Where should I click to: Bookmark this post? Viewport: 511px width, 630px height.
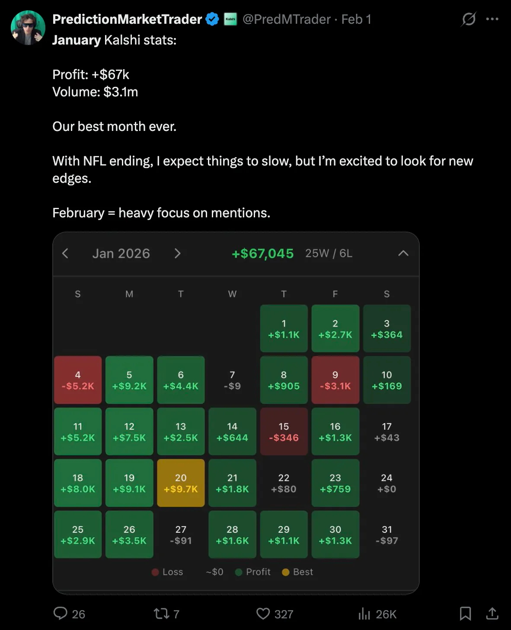point(466,614)
